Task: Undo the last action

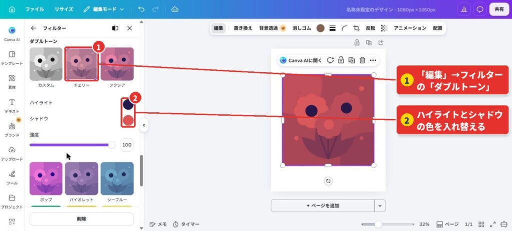Action: click(x=141, y=9)
